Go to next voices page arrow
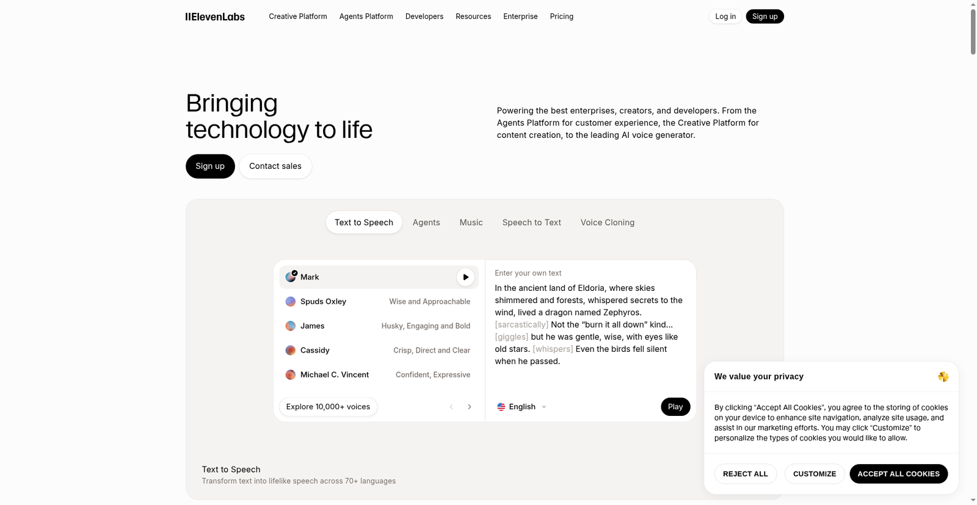 point(470,407)
